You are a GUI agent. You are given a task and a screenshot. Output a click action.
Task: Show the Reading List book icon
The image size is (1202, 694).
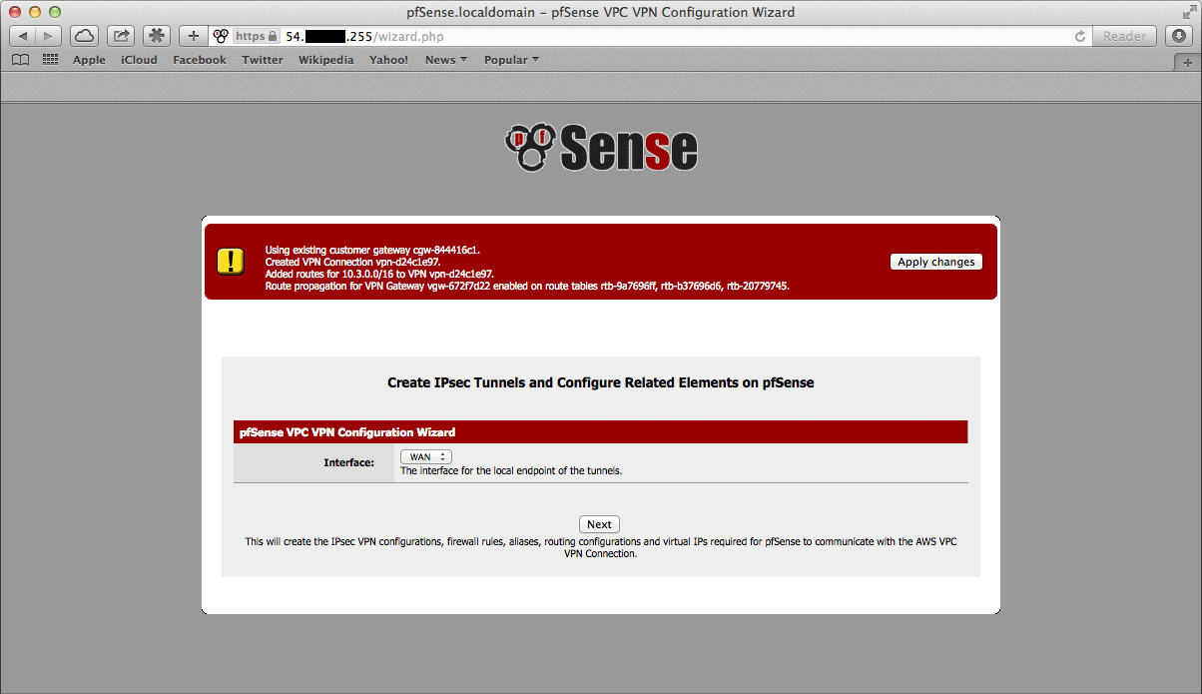click(x=20, y=60)
